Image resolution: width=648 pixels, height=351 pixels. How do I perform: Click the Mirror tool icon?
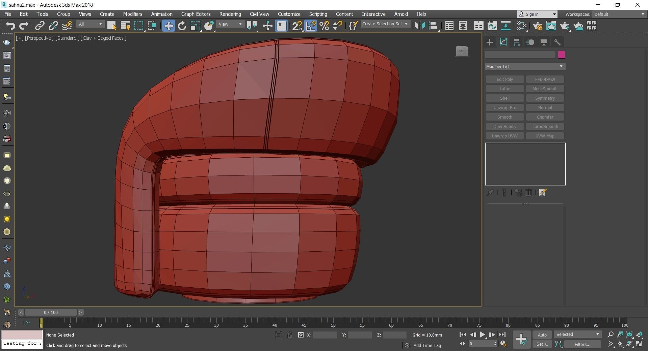coord(420,26)
